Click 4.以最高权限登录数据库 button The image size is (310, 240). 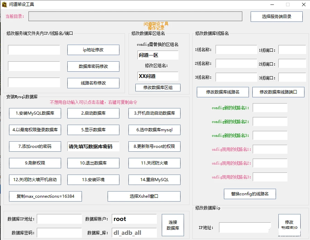tap(34, 130)
